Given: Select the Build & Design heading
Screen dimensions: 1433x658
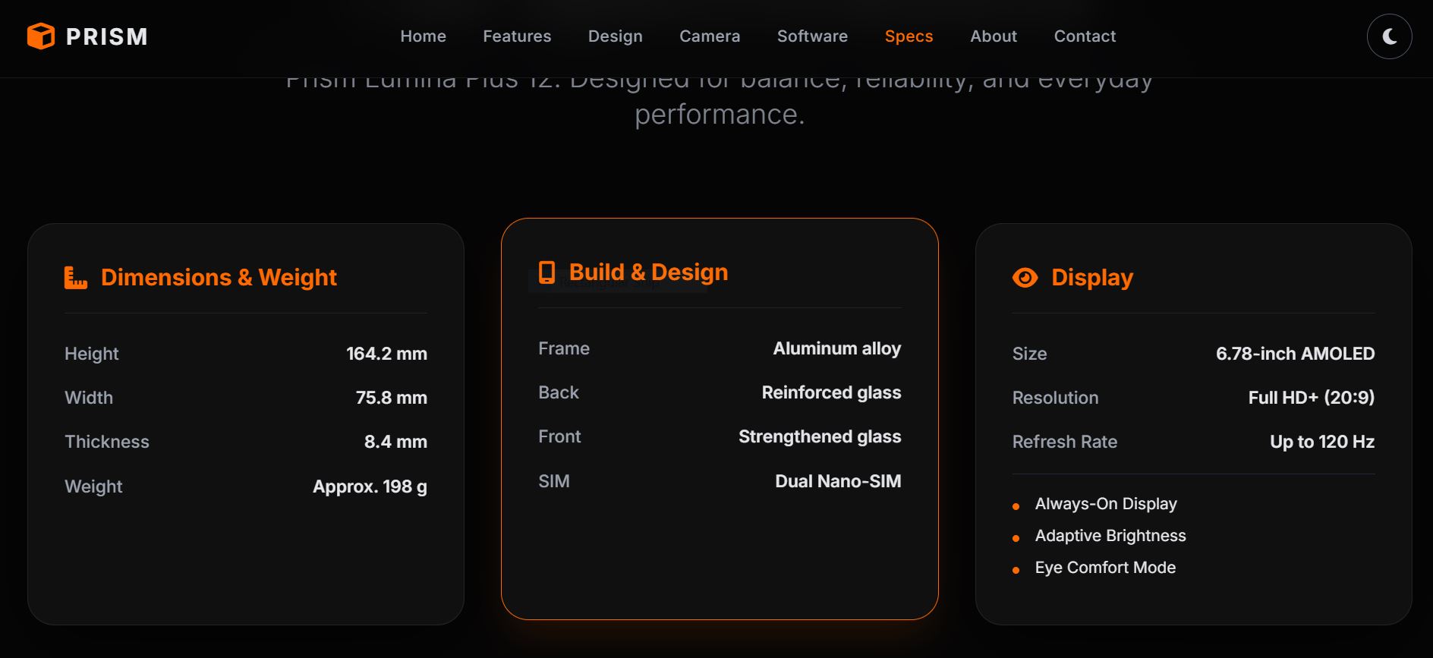Looking at the screenshot, I should (x=648, y=272).
